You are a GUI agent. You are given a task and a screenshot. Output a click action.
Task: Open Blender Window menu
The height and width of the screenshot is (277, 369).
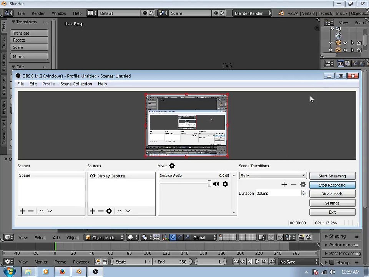point(59,13)
